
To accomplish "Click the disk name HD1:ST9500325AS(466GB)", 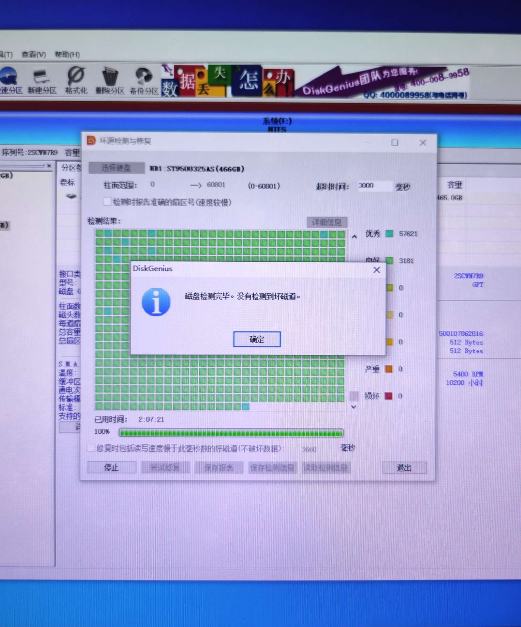I will point(197,169).
